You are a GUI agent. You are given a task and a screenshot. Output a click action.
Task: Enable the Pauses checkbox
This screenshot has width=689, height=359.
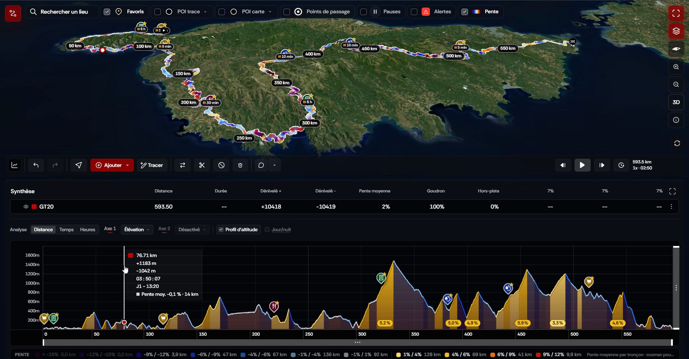tap(364, 12)
